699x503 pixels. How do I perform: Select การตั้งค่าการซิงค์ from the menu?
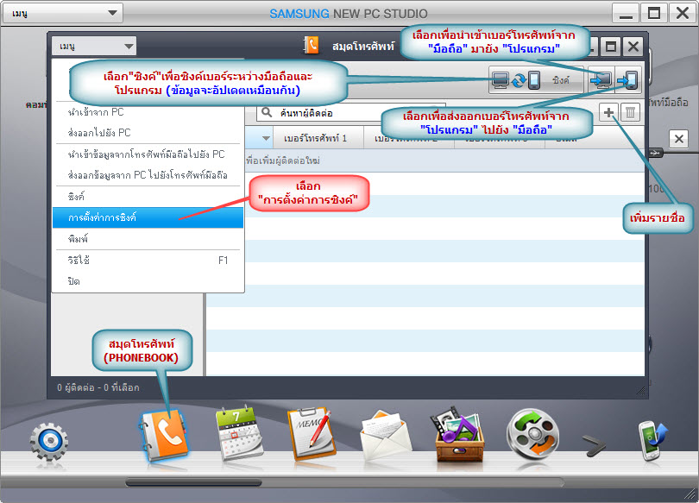(x=147, y=217)
